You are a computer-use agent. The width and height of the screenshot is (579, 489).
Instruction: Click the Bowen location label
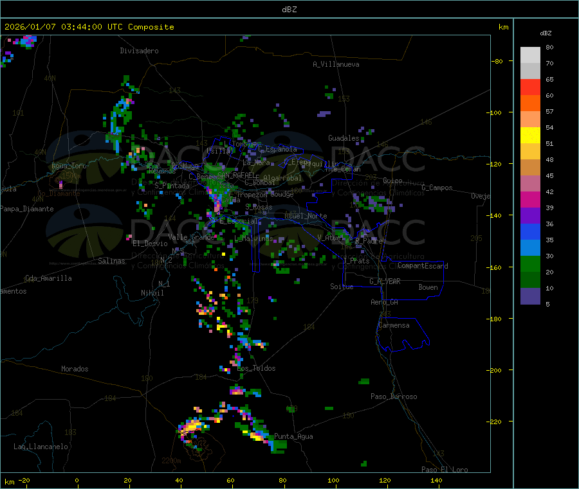pos(428,287)
